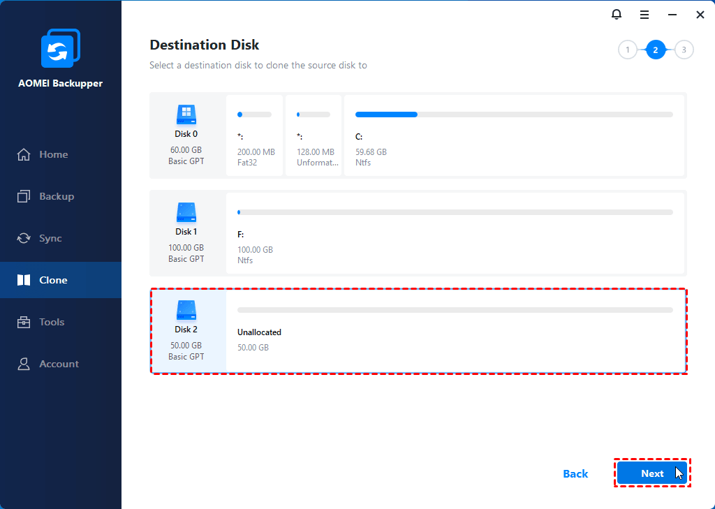Viewport: 715px width, 509px height.
Task: Click the Sync arrows icon
Action: 24,238
